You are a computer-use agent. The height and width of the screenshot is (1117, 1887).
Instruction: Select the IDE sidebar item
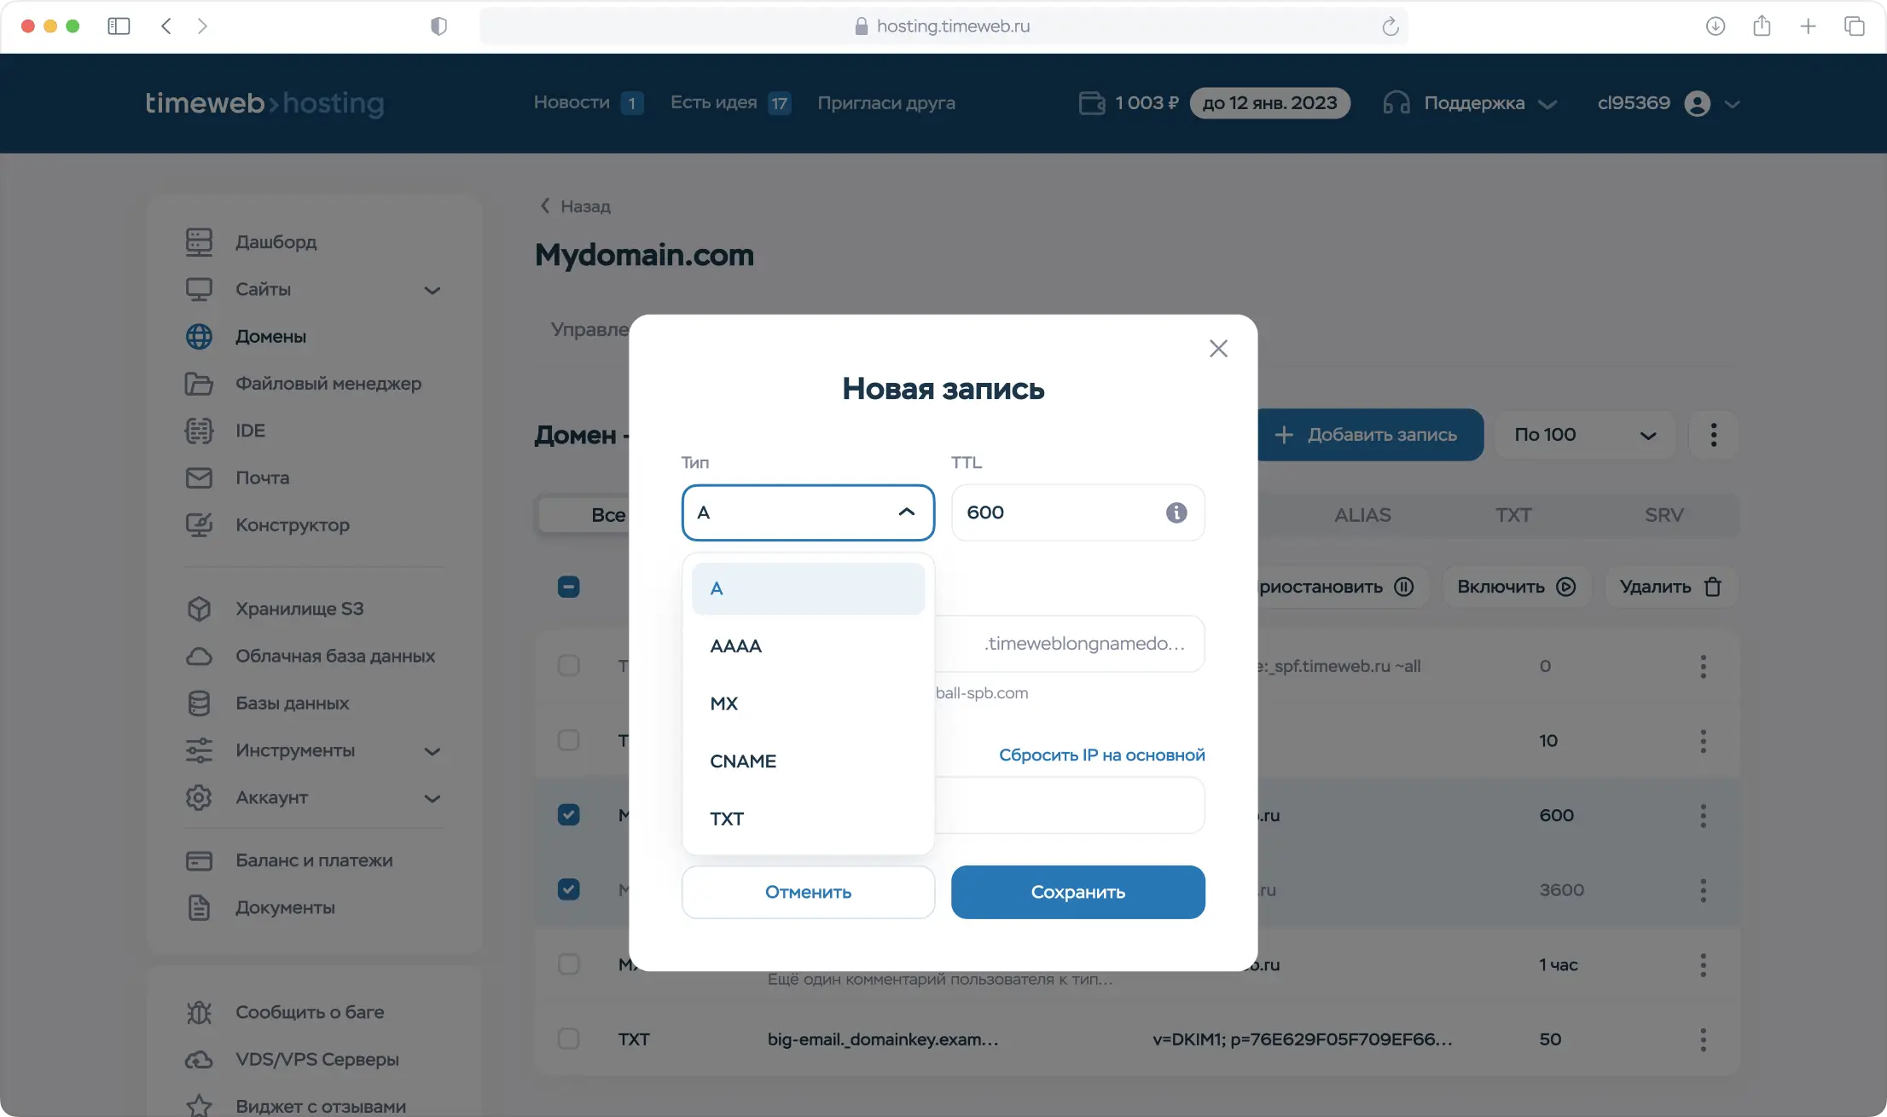tap(250, 431)
